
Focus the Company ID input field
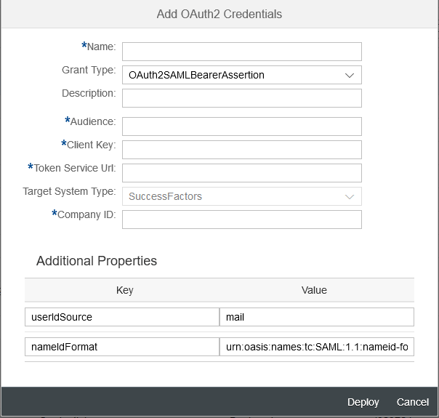click(x=242, y=220)
